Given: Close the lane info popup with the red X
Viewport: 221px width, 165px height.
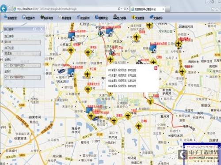Looking at the screenshot, I should (x=156, y=68).
